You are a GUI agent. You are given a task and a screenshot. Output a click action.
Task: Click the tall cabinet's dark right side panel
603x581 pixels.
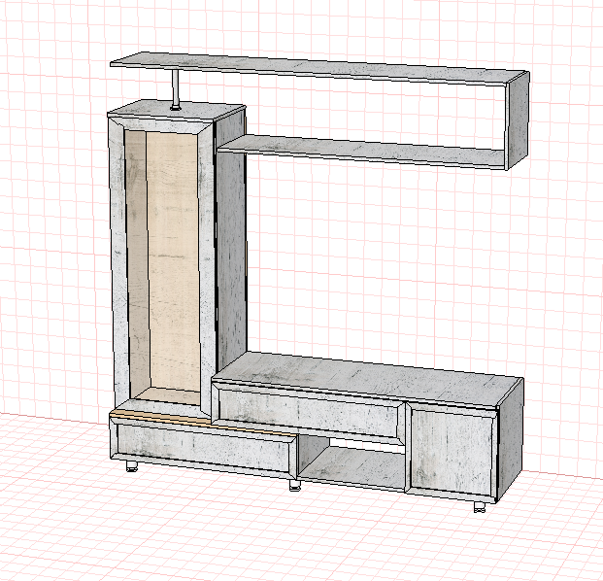(x=231, y=239)
